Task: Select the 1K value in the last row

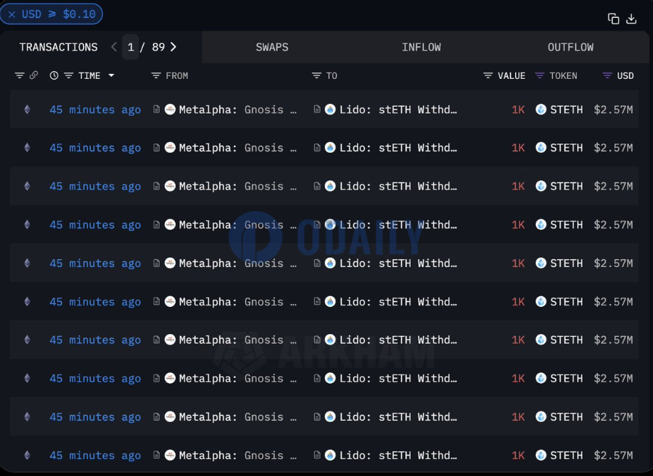Action: pyautogui.click(x=518, y=455)
